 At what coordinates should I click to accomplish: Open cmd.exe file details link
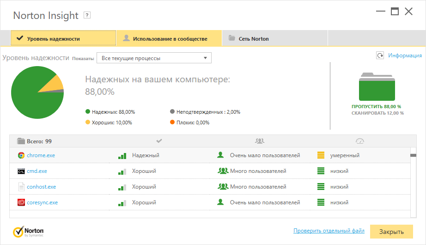tap(37, 171)
